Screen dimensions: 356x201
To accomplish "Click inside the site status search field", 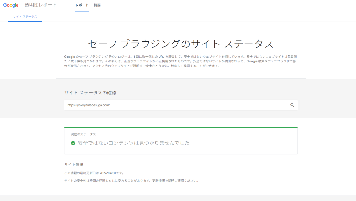I will coord(178,105).
